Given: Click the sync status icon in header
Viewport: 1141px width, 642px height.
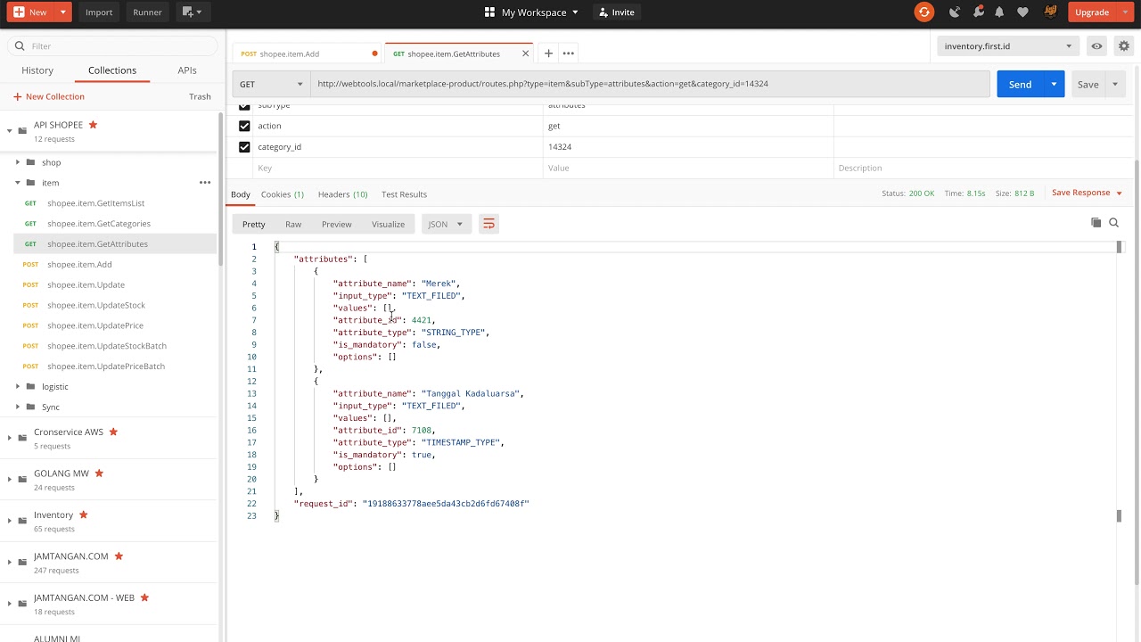Looking at the screenshot, I should pyautogui.click(x=923, y=12).
